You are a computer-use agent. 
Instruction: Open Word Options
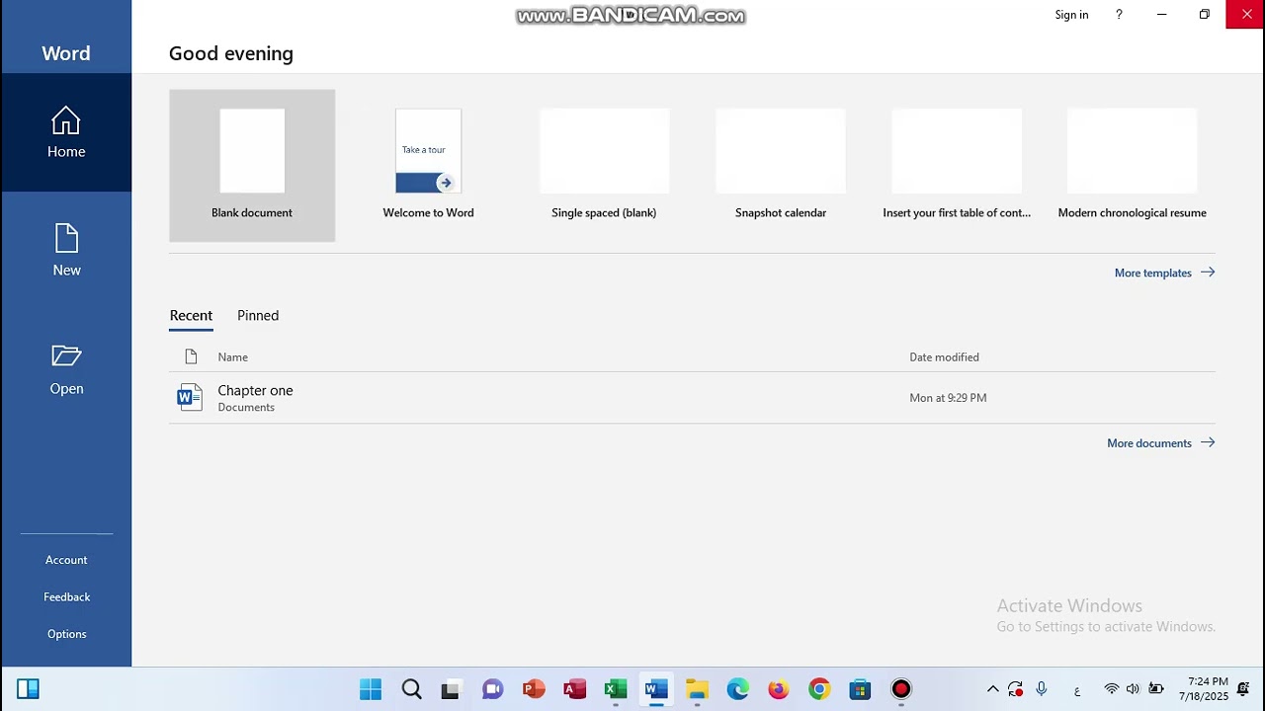66,634
